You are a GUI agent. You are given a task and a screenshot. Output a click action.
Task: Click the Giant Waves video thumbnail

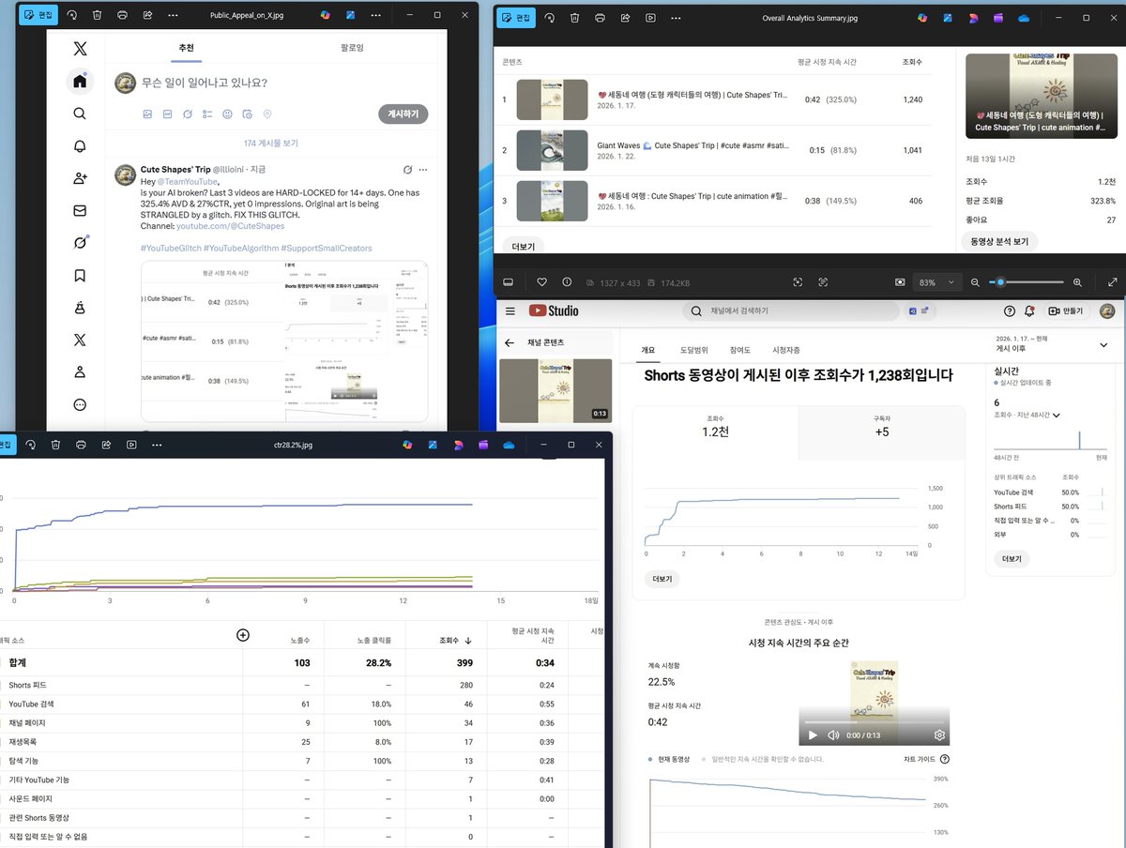pos(552,150)
